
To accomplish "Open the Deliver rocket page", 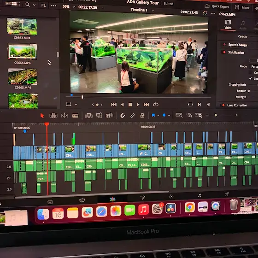I will pyautogui.click(x=227, y=194).
